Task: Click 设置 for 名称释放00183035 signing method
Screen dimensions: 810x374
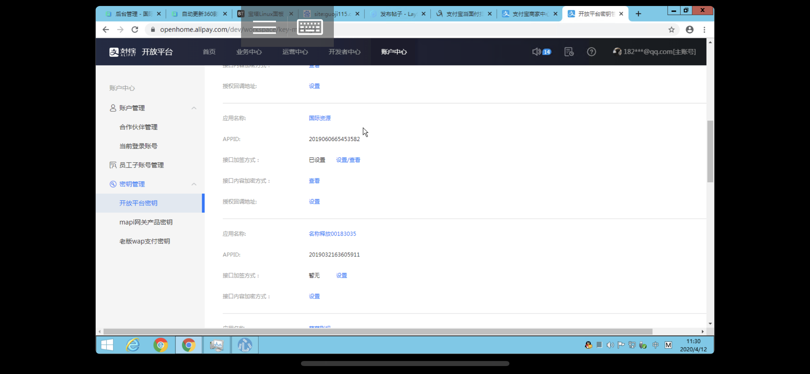Action: click(x=341, y=276)
